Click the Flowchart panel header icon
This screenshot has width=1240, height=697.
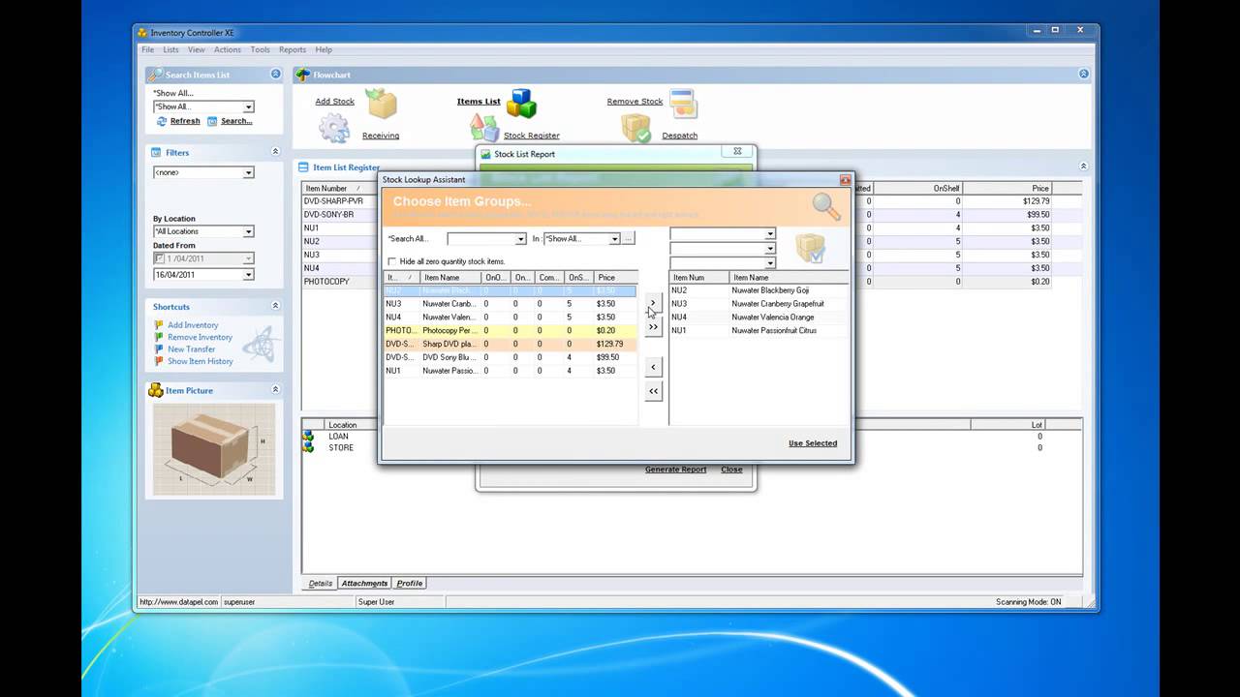(x=303, y=75)
